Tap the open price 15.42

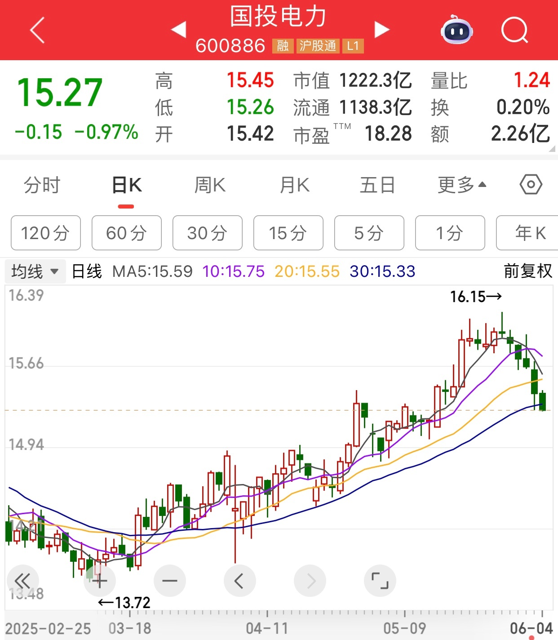pyautogui.click(x=250, y=133)
